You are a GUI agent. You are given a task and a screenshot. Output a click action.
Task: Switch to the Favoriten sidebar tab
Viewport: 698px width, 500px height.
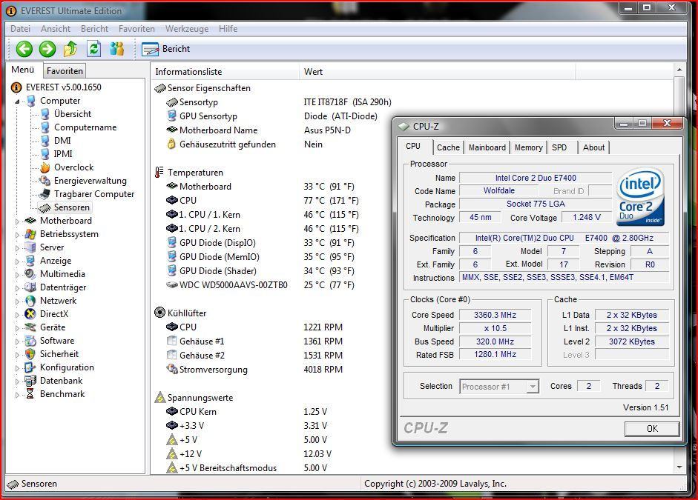coord(65,71)
